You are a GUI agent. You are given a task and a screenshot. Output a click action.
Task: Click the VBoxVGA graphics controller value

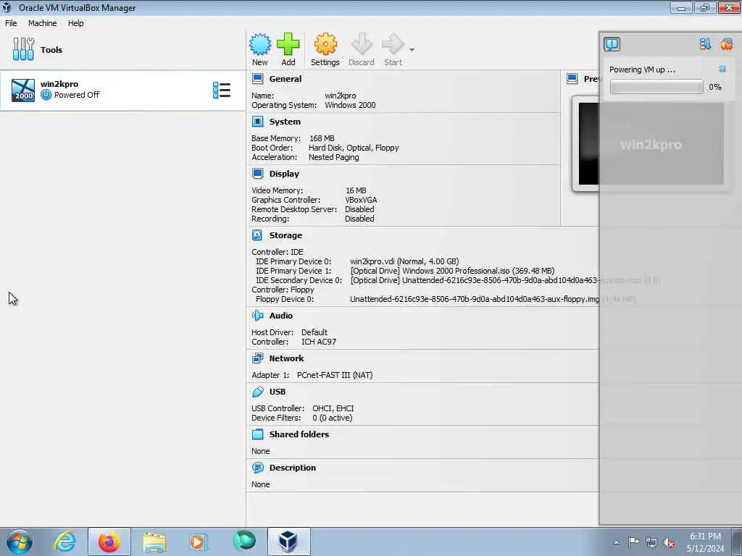(x=361, y=200)
